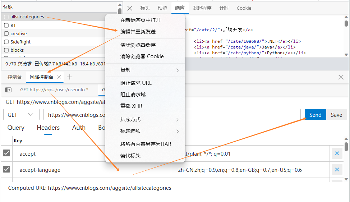Switch to the 标头 tab
The height and width of the screenshot is (202, 350).
145,8
